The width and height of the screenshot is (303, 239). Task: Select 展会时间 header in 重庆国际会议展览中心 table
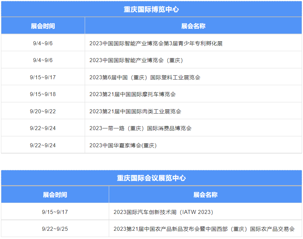coord(55,194)
